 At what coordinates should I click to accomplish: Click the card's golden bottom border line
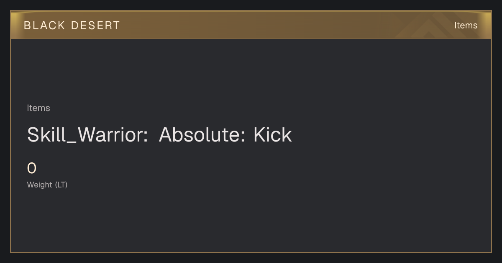click(251, 252)
